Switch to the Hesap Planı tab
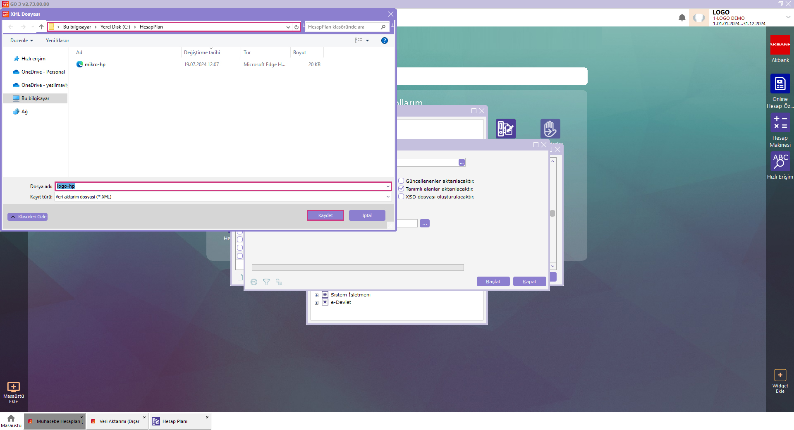The height and width of the screenshot is (430, 794). point(175,421)
